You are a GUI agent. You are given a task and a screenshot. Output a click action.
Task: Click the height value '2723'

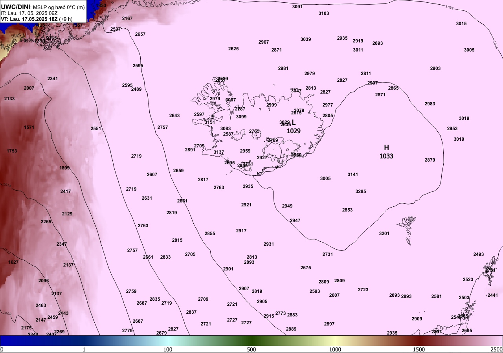(x=363, y=290)
